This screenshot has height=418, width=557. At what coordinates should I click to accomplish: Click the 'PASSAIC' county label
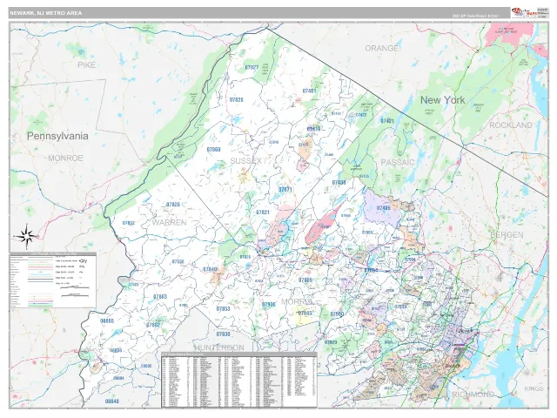(x=398, y=163)
